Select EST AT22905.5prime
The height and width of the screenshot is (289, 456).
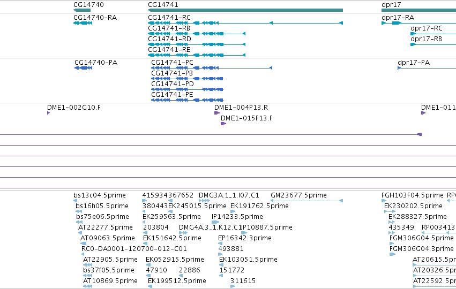click(x=110, y=260)
